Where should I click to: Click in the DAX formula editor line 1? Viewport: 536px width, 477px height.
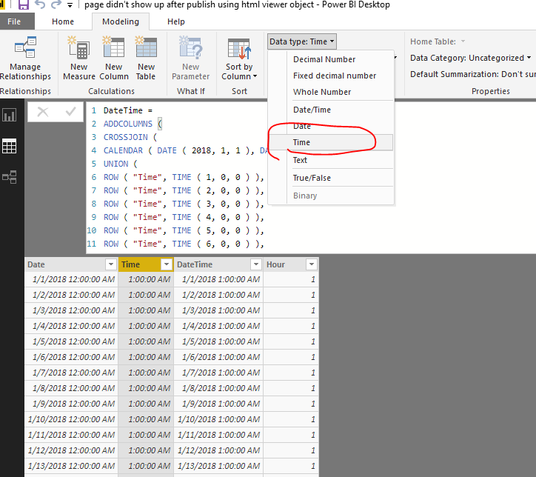pyautogui.click(x=128, y=110)
